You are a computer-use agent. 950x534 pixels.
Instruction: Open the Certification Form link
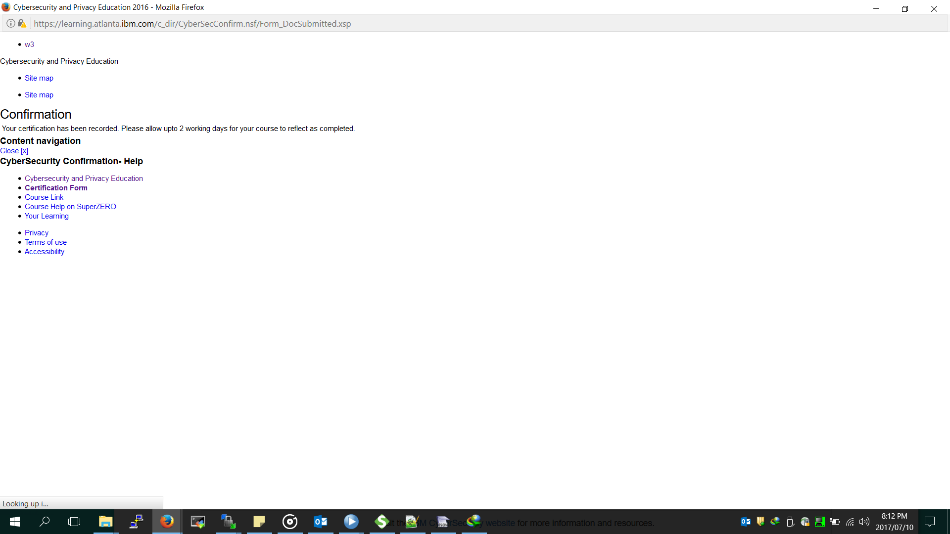[56, 188]
